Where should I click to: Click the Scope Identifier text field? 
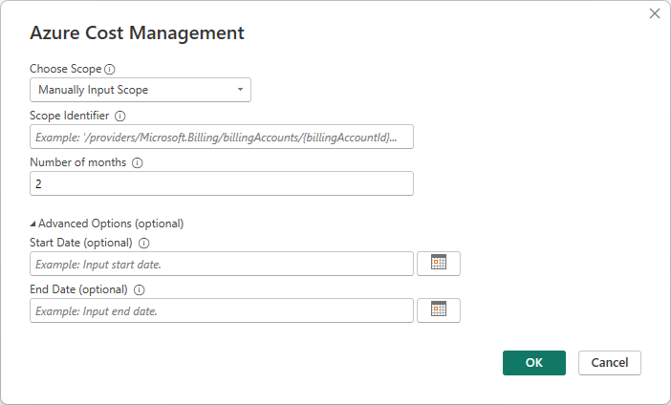[x=222, y=137]
